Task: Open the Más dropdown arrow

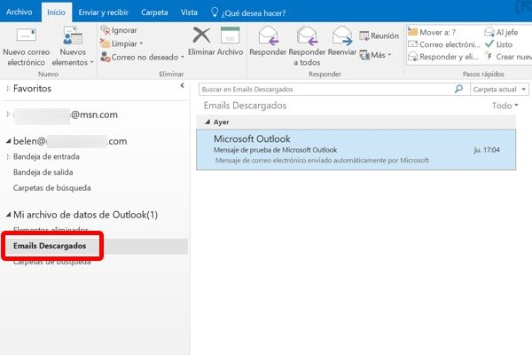Action: (389, 55)
